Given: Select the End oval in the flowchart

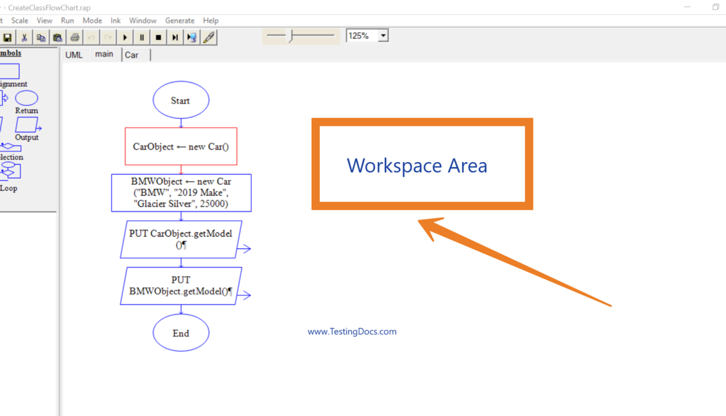Looking at the screenshot, I should pos(181,333).
